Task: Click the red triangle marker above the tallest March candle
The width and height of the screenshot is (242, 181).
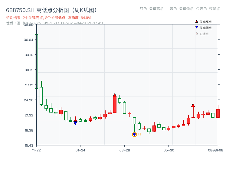Action: (114, 95)
